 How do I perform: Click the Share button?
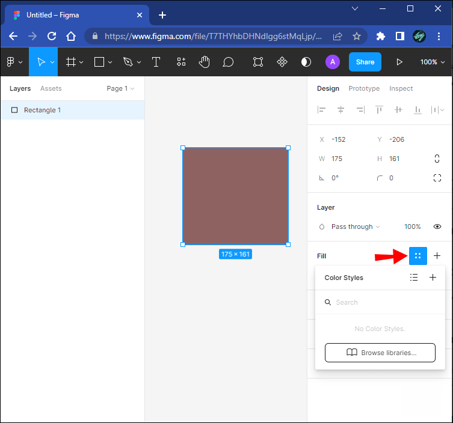[365, 62]
